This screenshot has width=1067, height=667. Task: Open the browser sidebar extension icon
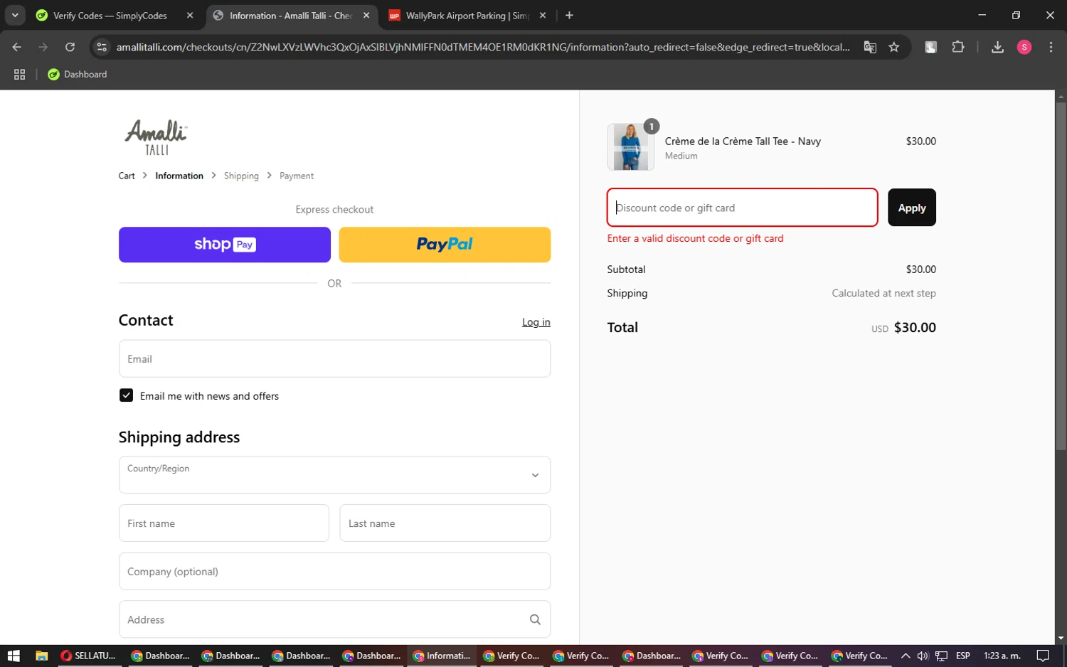tap(930, 47)
